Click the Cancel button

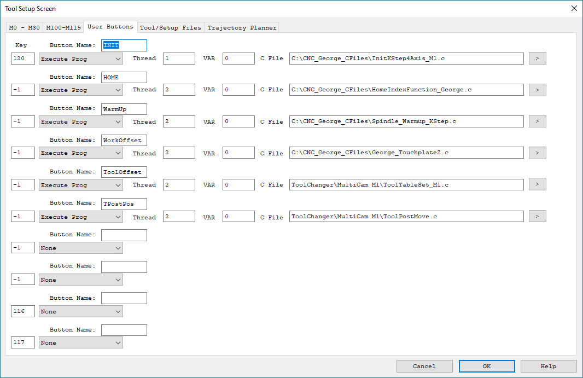click(x=424, y=367)
